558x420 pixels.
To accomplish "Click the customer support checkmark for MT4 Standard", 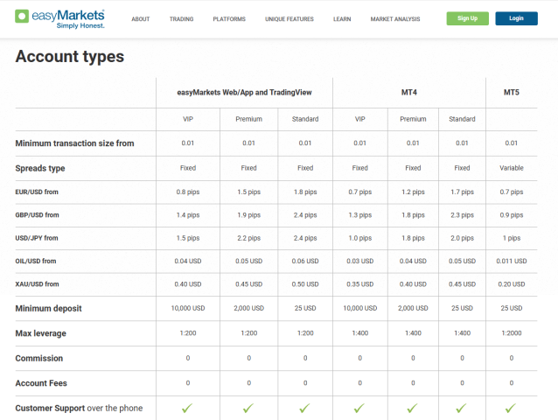I will coord(461,409).
